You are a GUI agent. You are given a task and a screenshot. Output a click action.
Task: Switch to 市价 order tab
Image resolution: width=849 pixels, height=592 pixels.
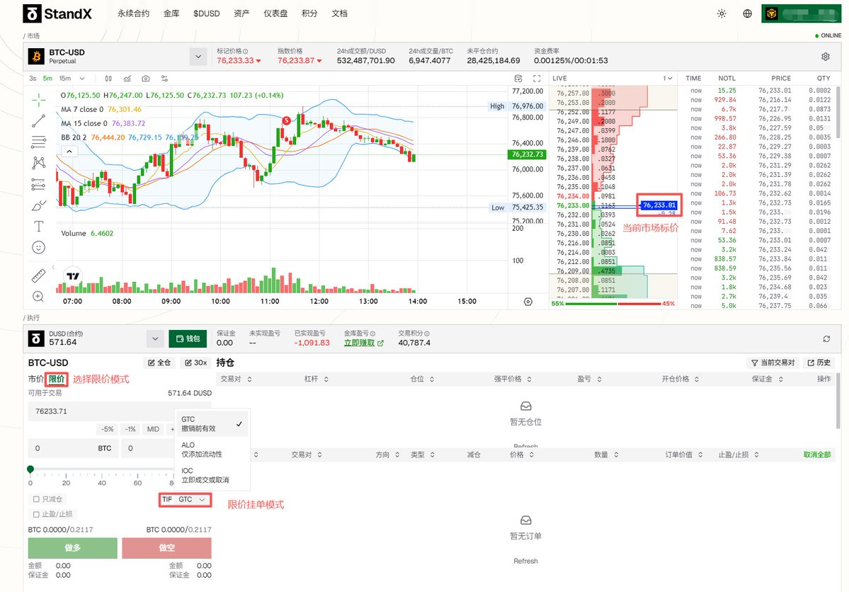(35, 380)
